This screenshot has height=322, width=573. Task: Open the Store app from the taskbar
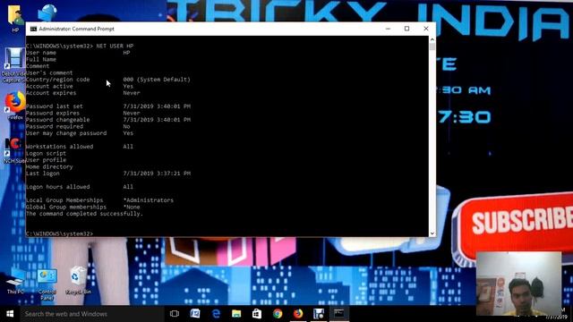click(x=257, y=314)
